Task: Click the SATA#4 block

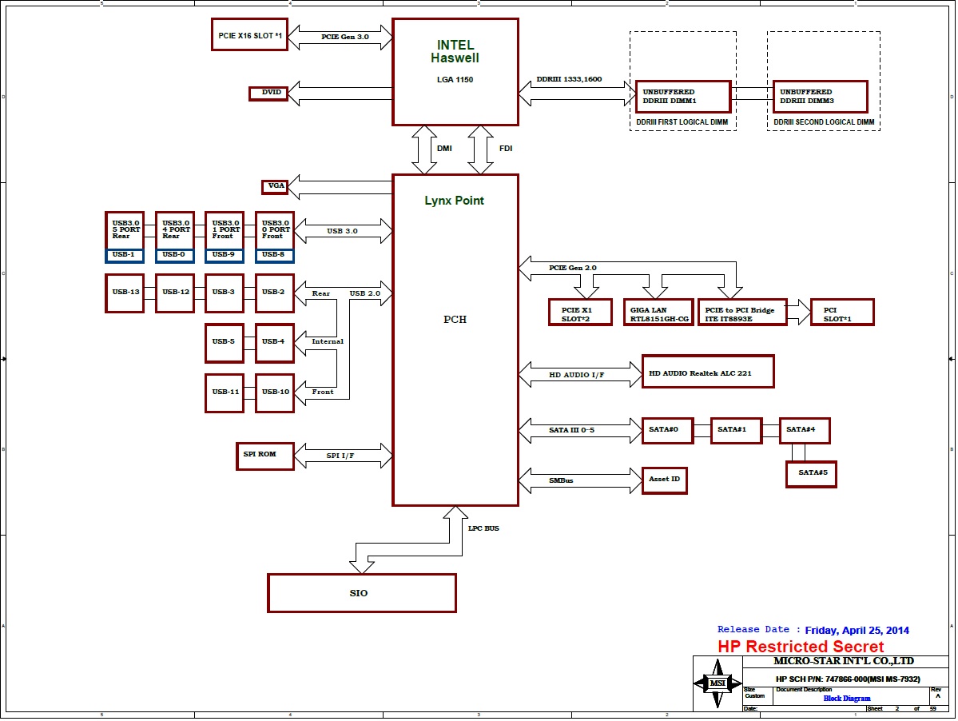Action: tap(805, 430)
